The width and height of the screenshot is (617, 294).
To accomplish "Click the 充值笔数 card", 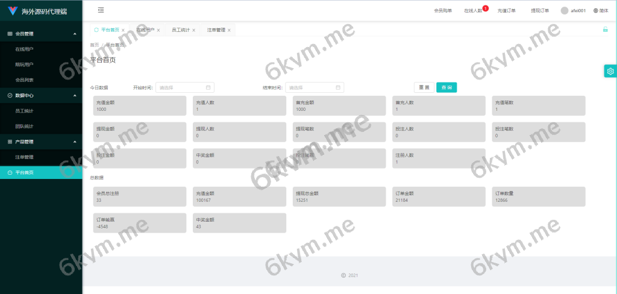I will click(x=539, y=105).
